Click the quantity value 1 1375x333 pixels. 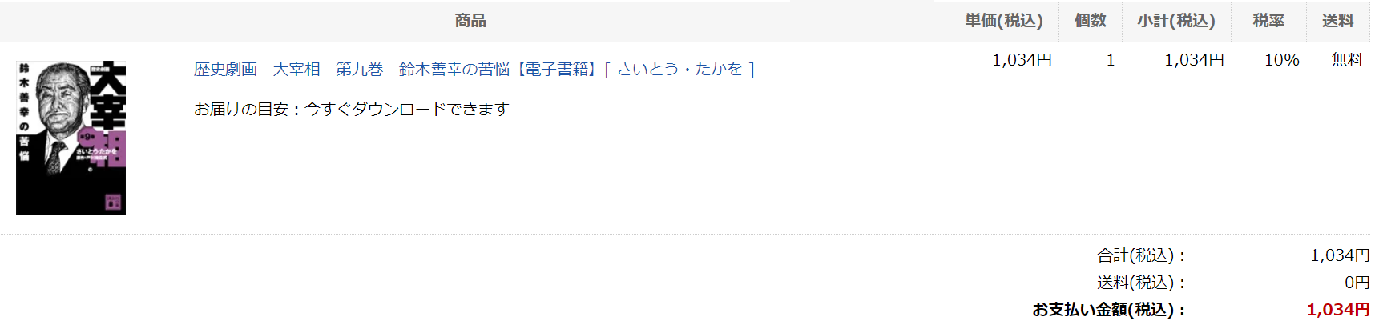1111,60
